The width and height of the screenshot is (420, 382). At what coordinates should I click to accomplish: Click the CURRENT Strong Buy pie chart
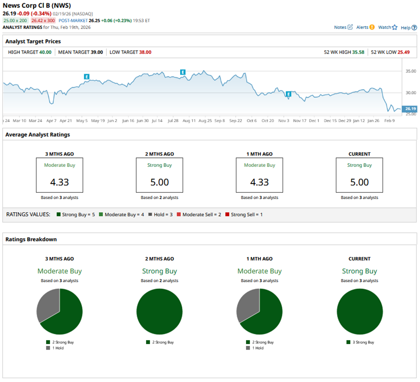(360, 311)
